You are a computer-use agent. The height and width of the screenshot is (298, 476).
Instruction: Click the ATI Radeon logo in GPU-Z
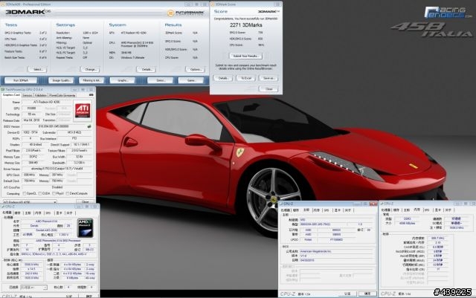[83, 111]
